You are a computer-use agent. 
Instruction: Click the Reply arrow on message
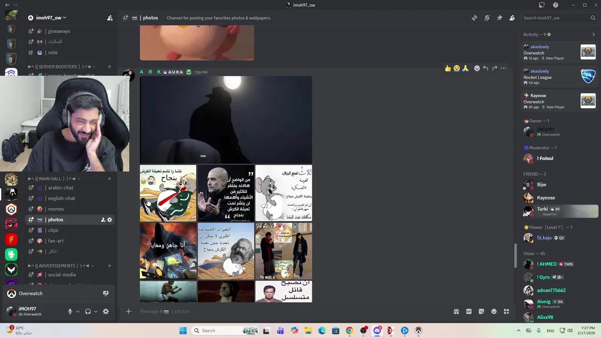(x=485, y=68)
